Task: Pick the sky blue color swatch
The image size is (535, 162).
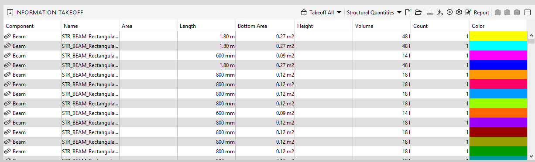Action: click(x=498, y=94)
